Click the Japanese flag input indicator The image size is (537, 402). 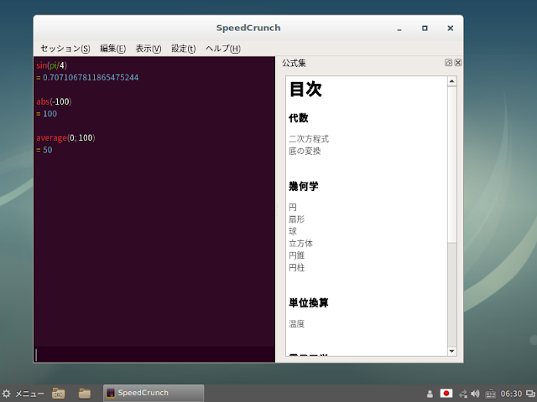(446, 394)
